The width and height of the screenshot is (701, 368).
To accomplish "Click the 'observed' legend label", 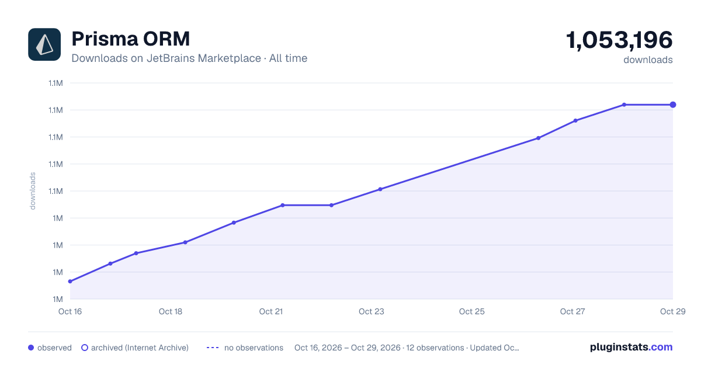I will click(54, 348).
